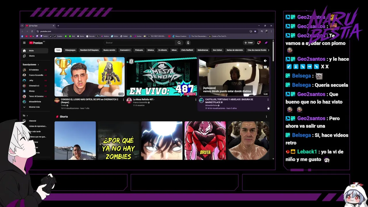368x207 pixels.
Task: Select the Resident Evil Requiem chip
Action: coord(89,50)
